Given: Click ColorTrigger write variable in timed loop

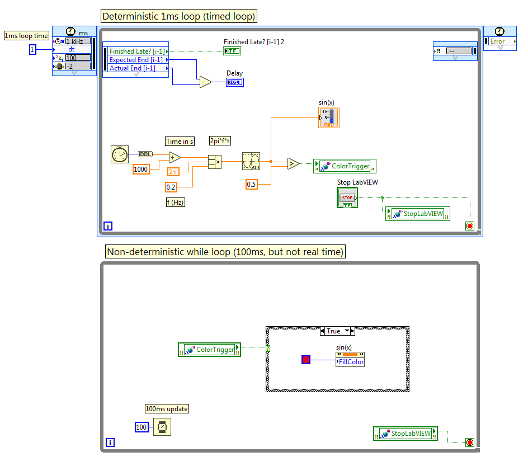Looking at the screenshot, I should coord(345,166).
